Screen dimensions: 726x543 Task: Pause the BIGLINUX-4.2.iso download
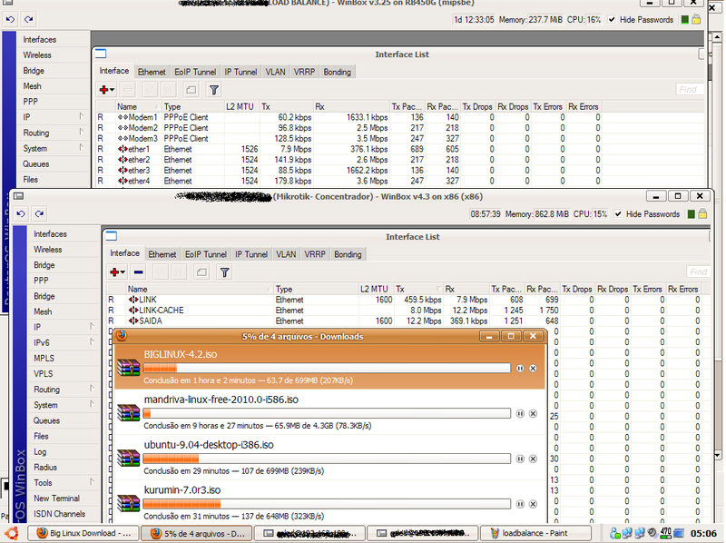[520, 369]
